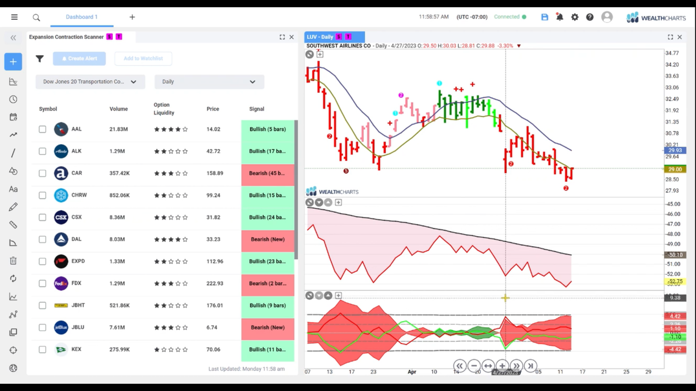Switch to the Dashboard 1 tab

pyautogui.click(x=82, y=17)
